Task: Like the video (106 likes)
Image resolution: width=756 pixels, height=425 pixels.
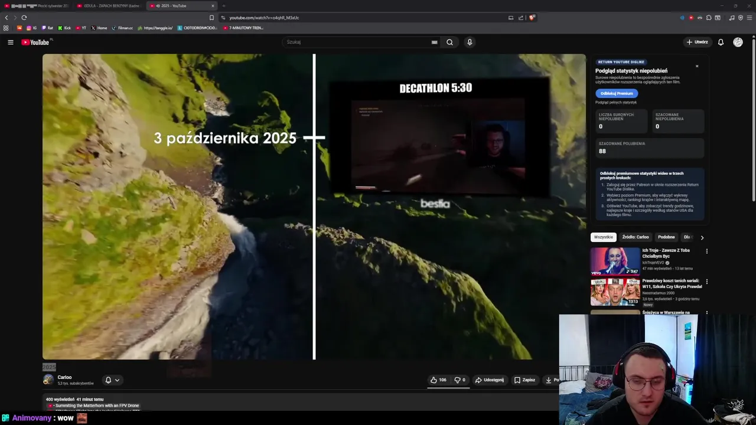Action: click(x=438, y=380)
